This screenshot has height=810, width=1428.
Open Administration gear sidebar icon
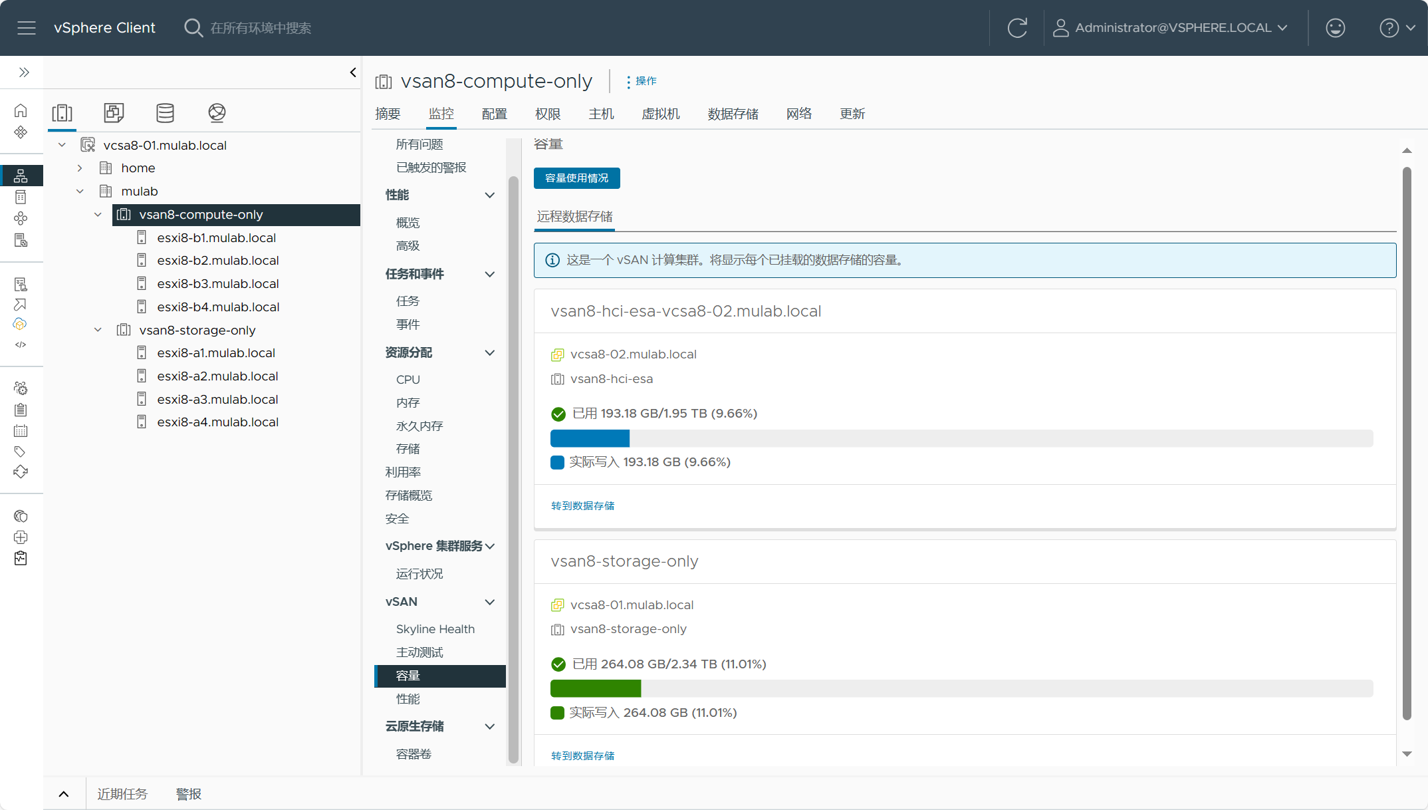coord(21,388)
